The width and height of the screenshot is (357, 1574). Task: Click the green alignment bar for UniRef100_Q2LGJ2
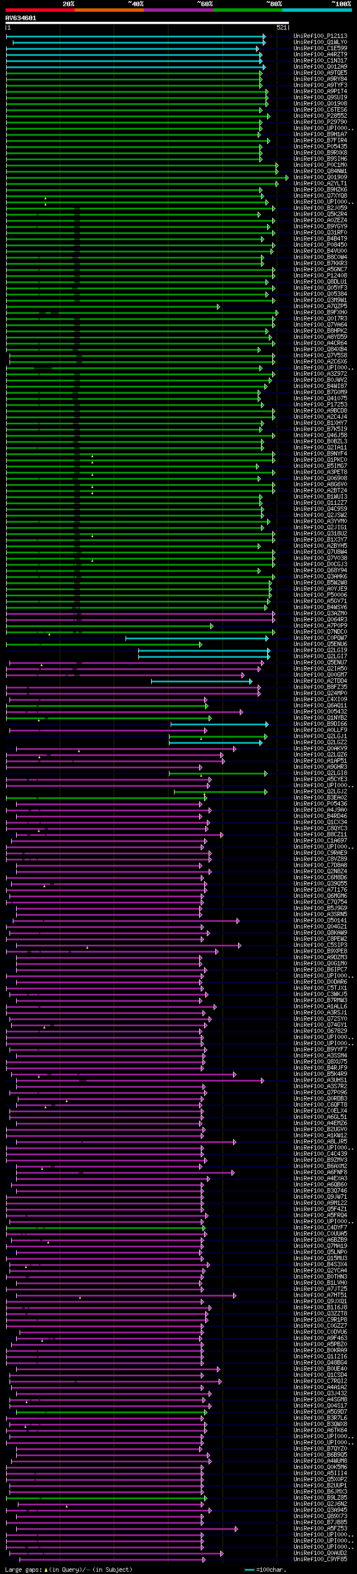220,792
